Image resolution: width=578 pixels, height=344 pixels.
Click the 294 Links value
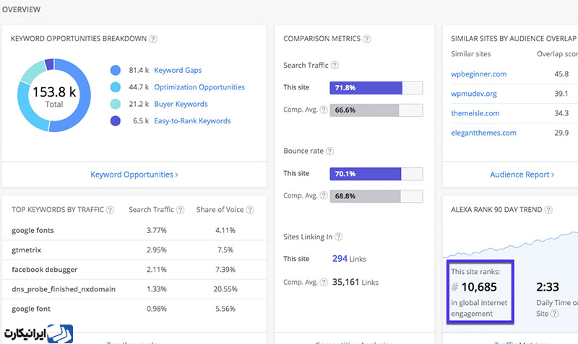click(349, 259)
